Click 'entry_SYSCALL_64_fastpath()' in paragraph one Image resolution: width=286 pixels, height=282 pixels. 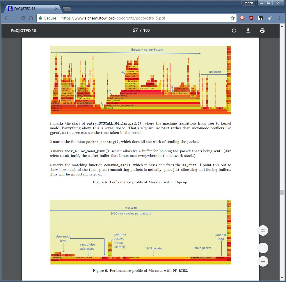[x=115, y=123]
